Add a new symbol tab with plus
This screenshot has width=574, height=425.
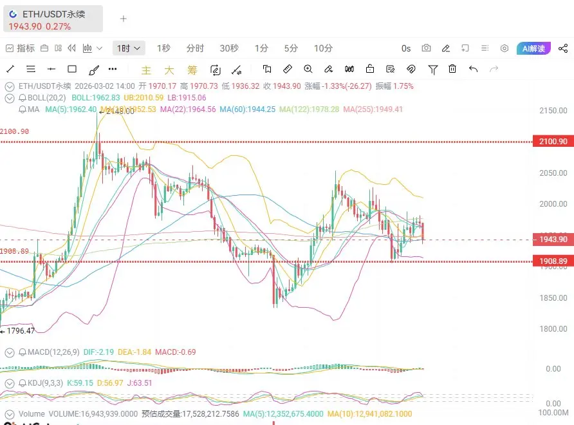coord(124,19)
